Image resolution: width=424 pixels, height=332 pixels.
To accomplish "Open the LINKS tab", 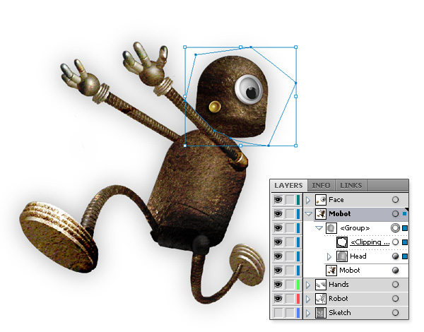I will tap(351, 186).
